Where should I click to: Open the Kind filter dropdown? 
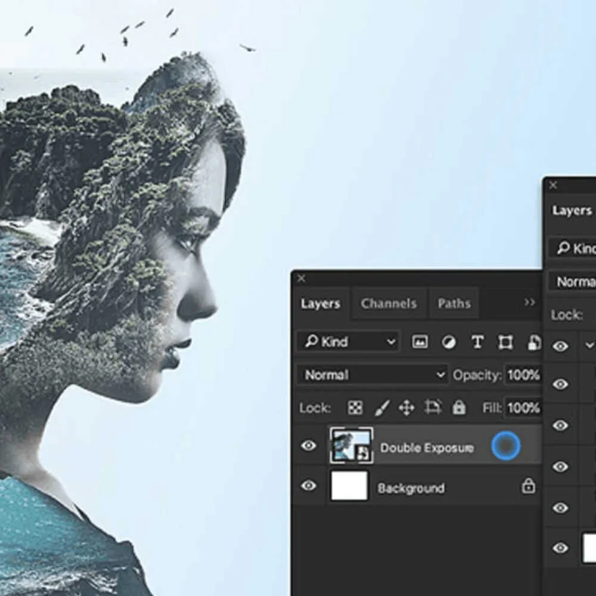[x=349, y=342]
